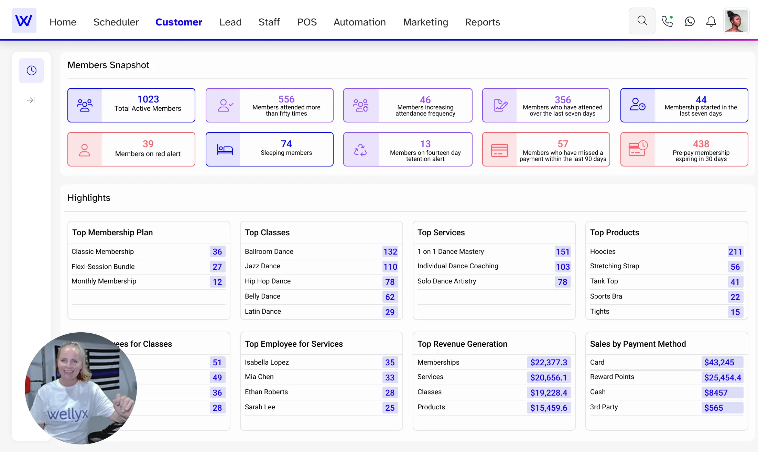Click the missed payment card icon
This screenshot has width=758, height=452.
(x=499, y=150)
